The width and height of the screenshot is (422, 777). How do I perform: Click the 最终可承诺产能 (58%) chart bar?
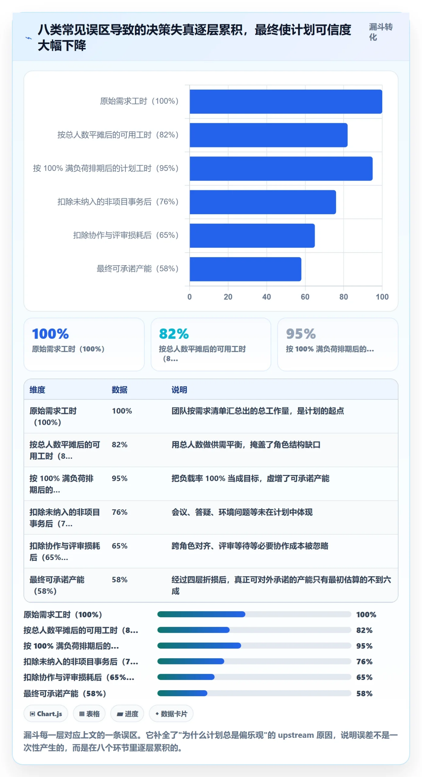coord(245,269)
